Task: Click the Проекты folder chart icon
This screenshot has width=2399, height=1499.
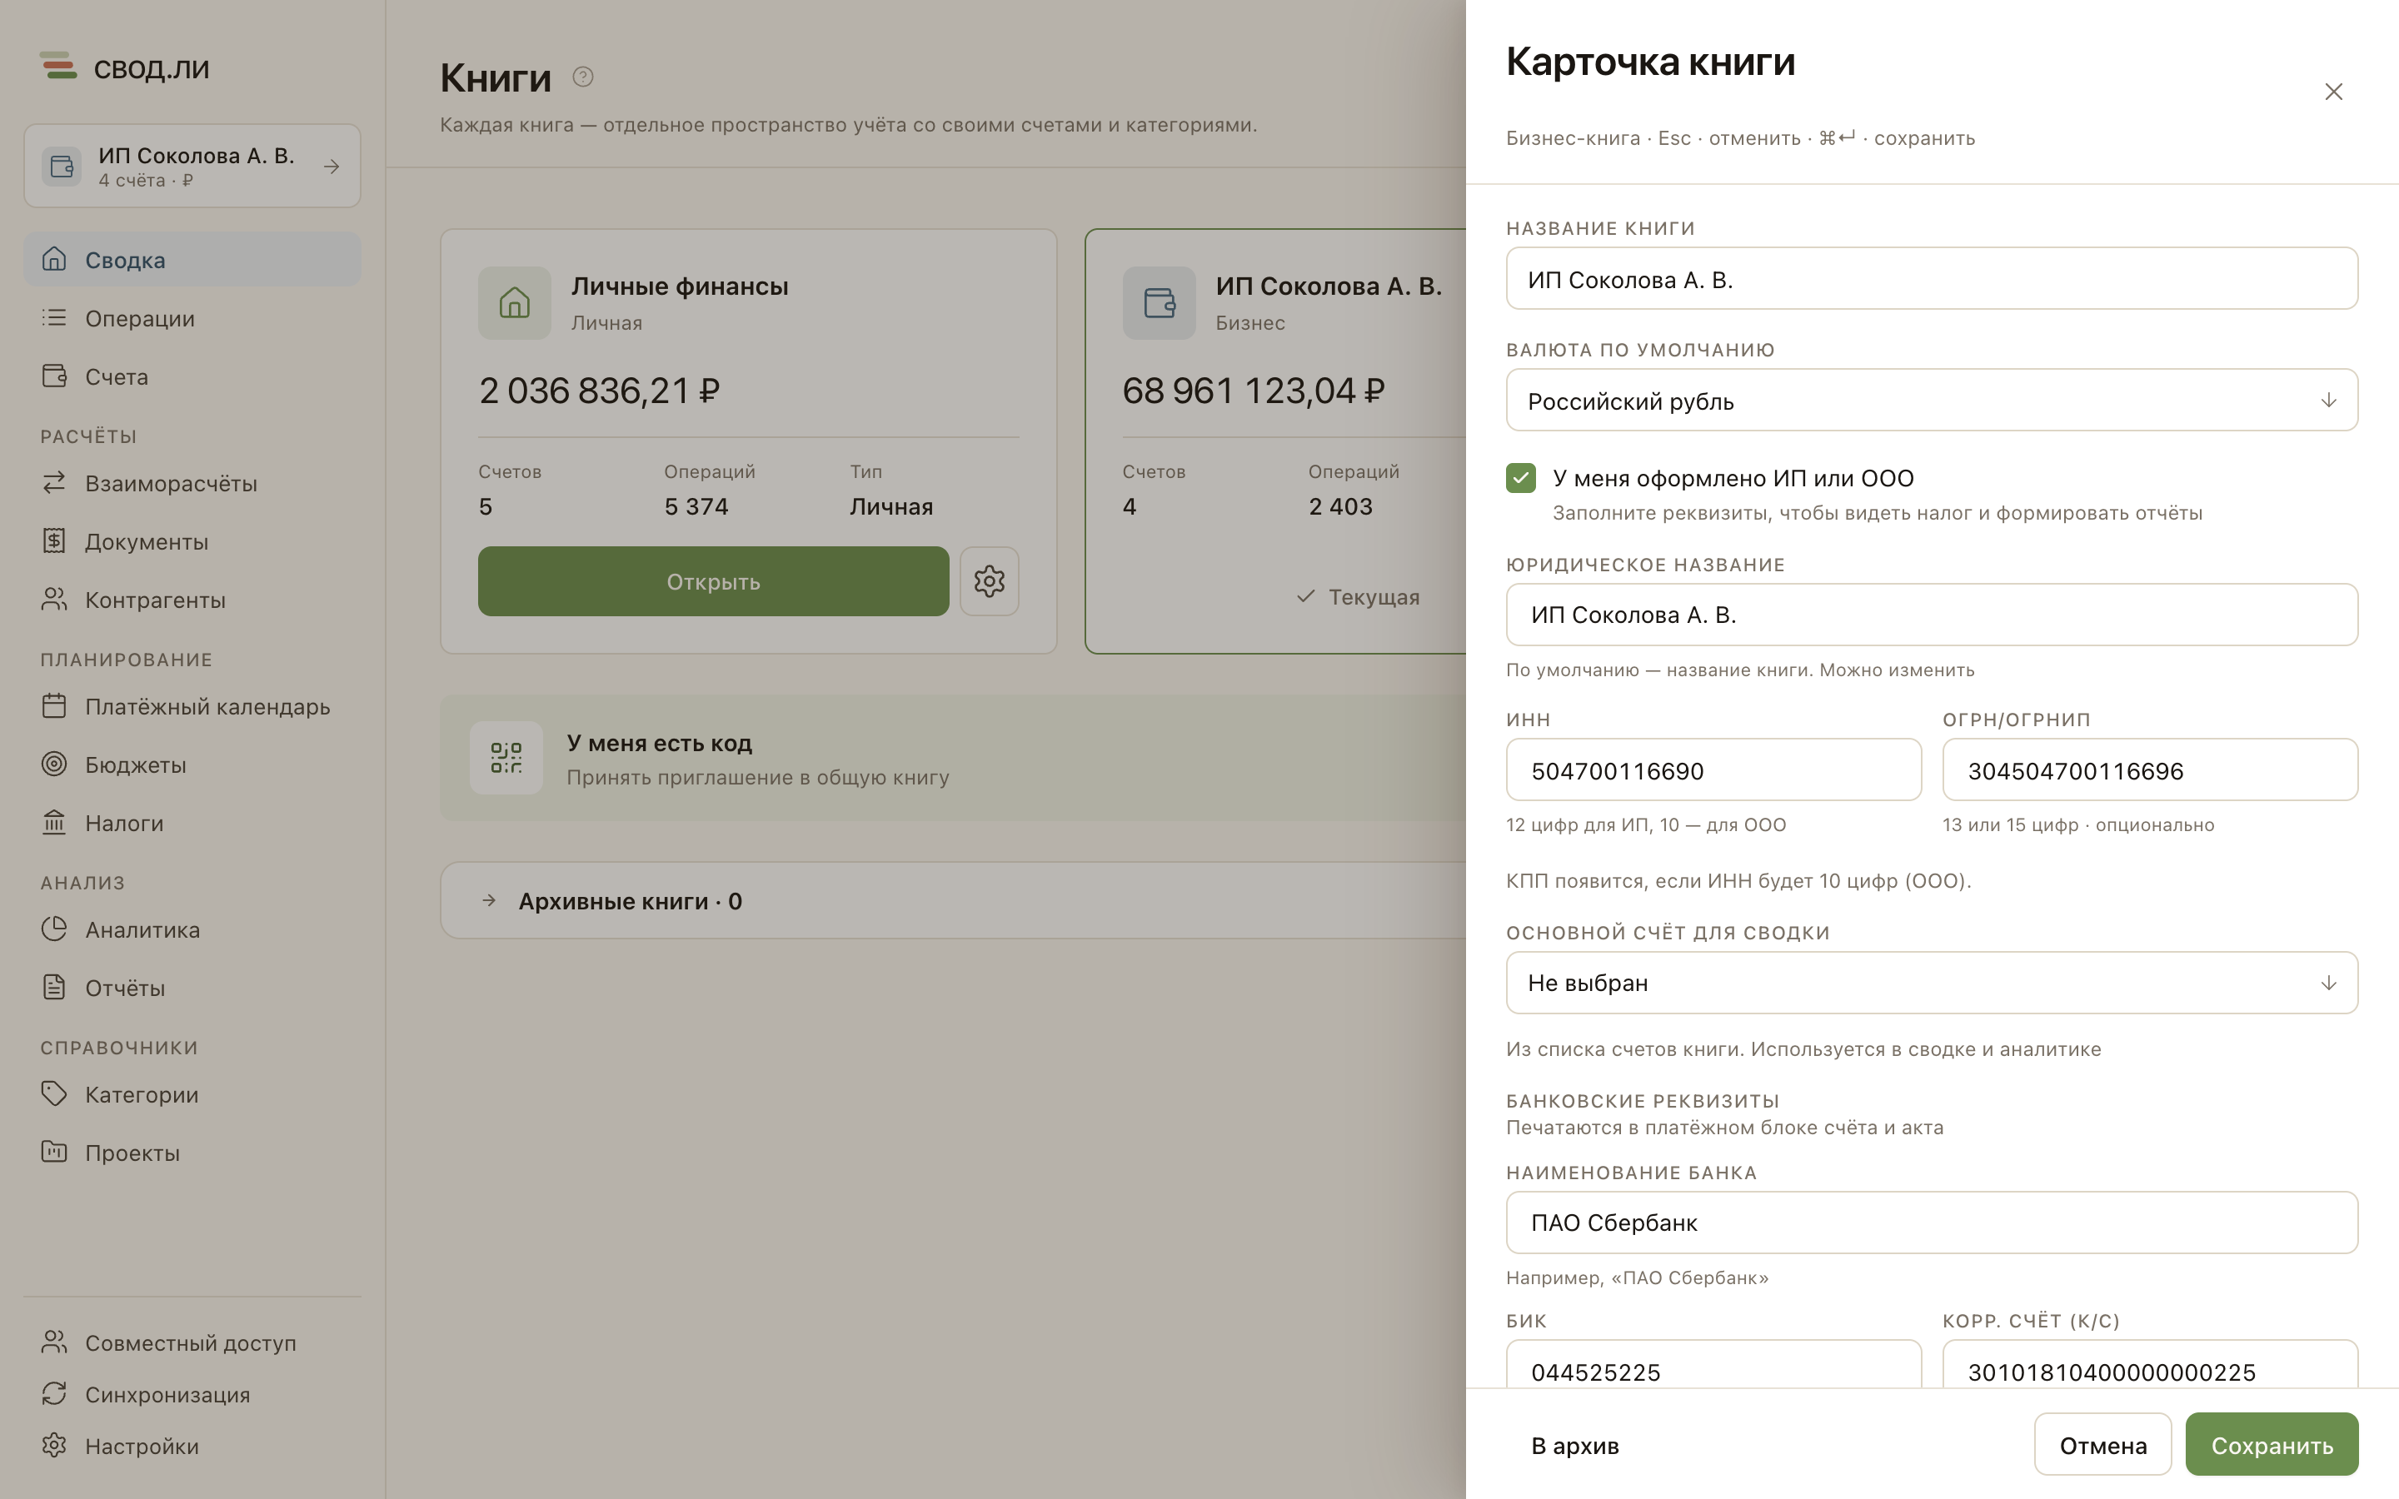Action: point(54,1152)
